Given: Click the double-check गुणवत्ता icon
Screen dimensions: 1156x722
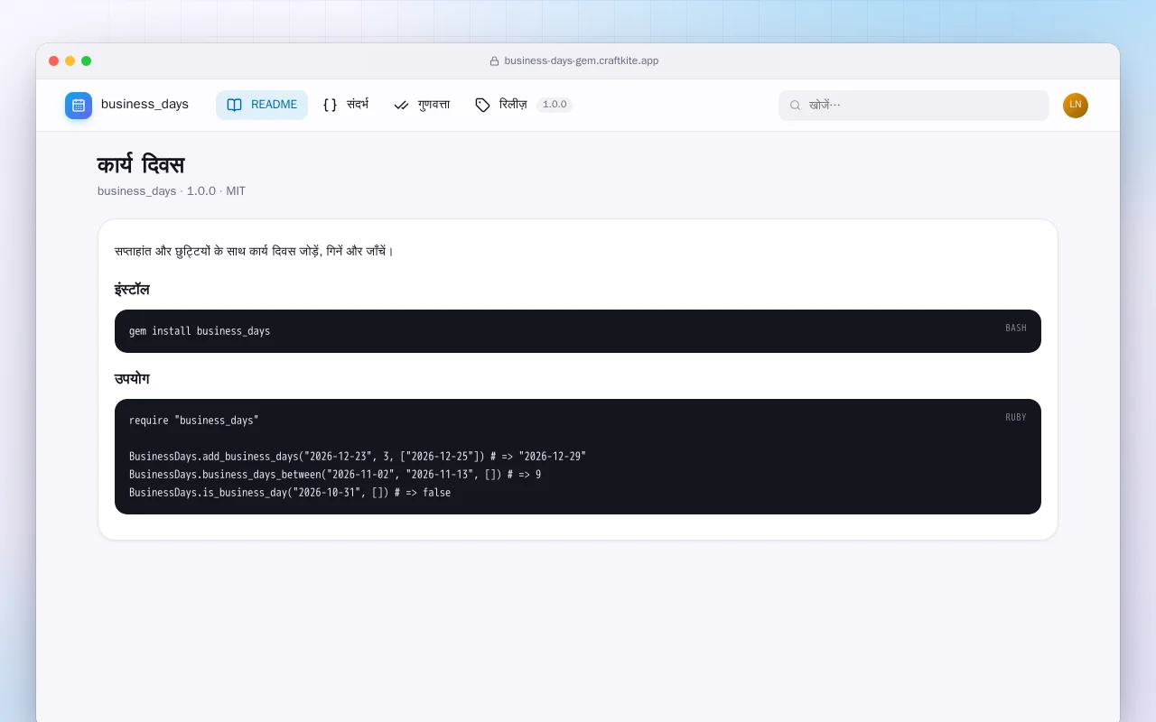Looking at the screenshot, I should click(401, 105).
